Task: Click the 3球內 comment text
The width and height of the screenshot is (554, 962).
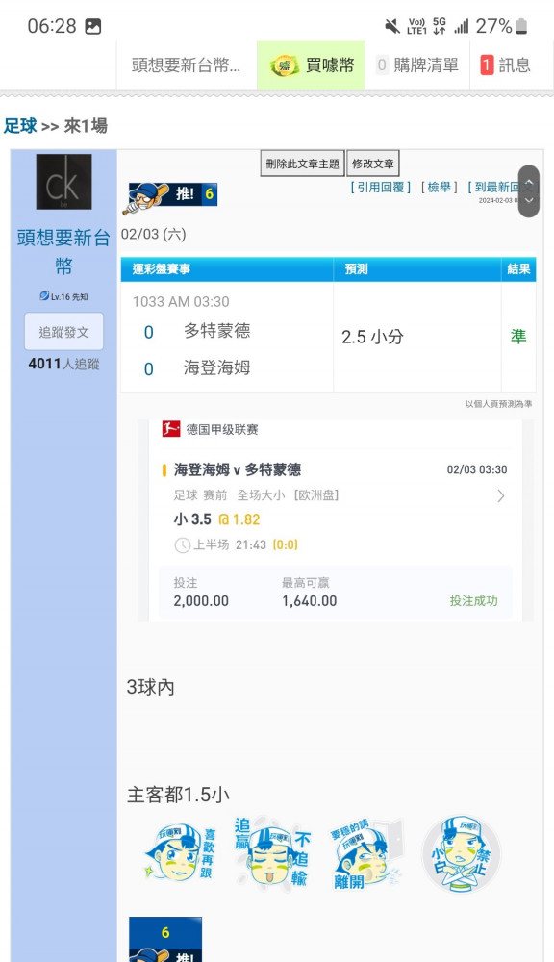Action: tap(151, 687)
